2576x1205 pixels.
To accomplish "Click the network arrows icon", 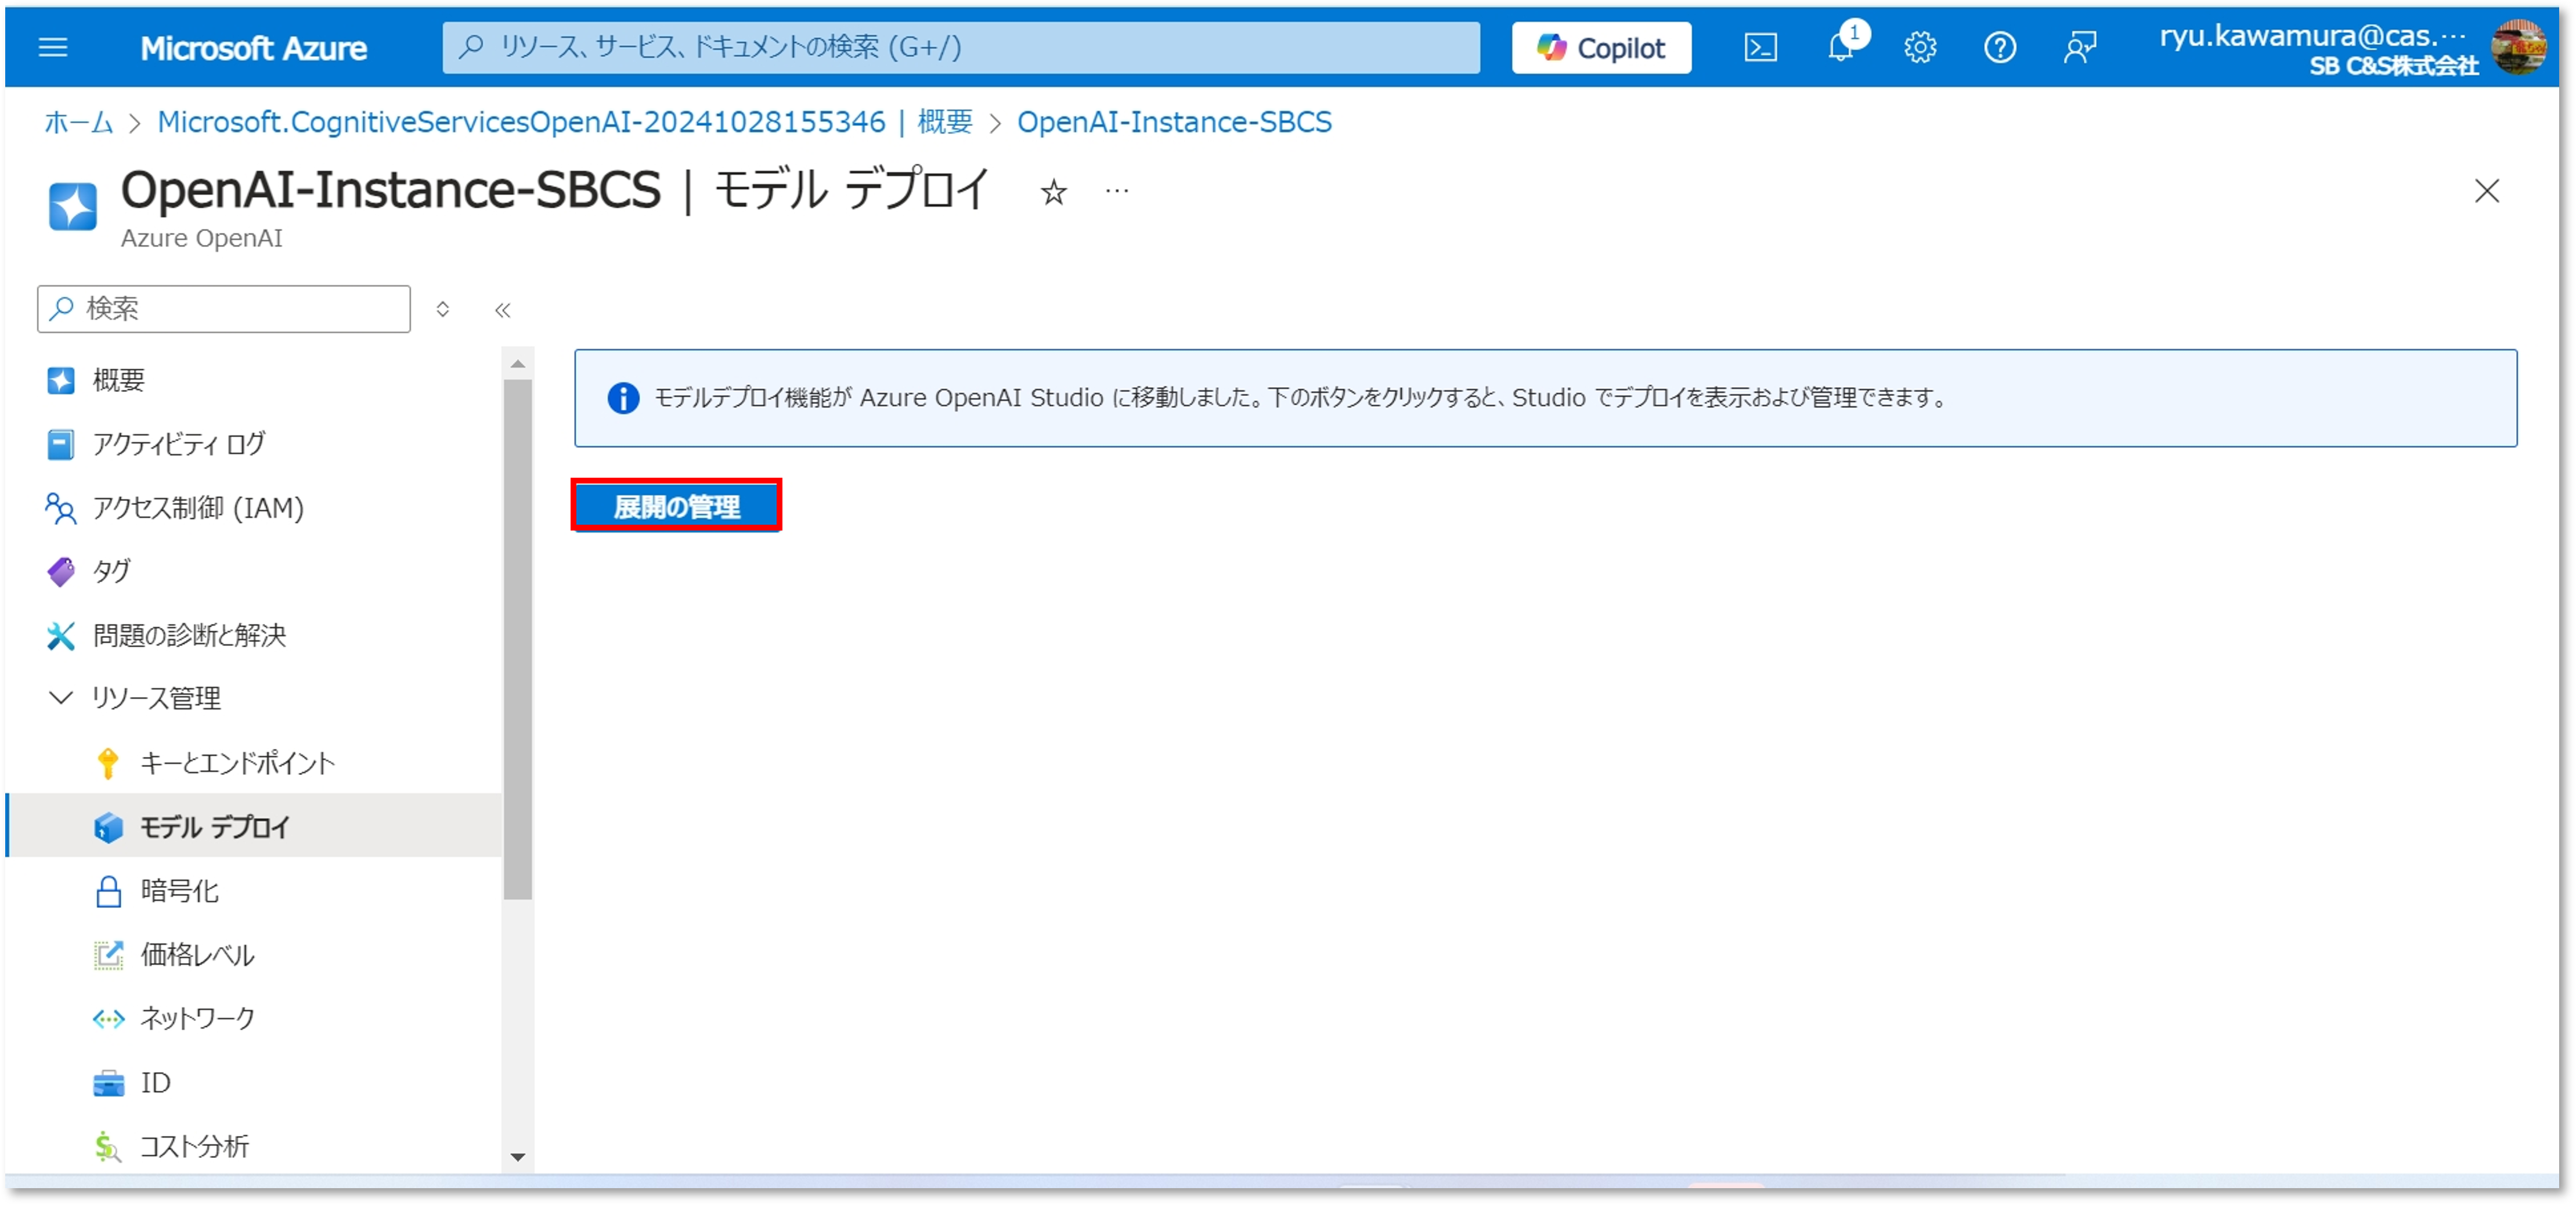I will [x=108, y=1019].
